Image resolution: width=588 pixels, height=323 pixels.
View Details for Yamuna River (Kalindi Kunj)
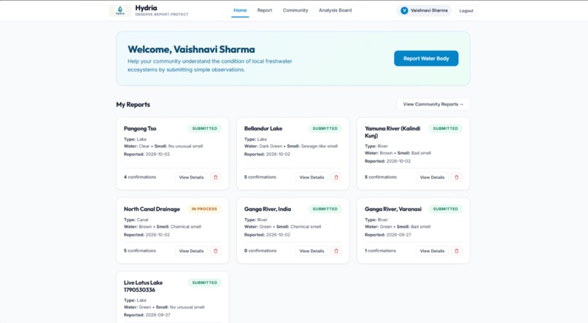click(x=432, y=177)
